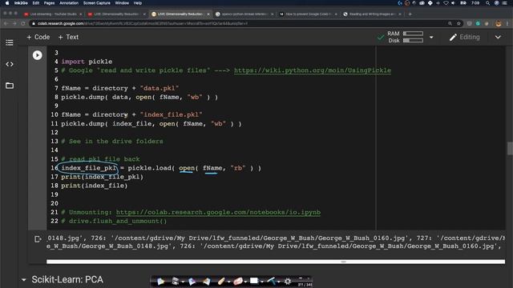Open a new browser tab
This screenshot has height=288, width=513.
[410, 14]
